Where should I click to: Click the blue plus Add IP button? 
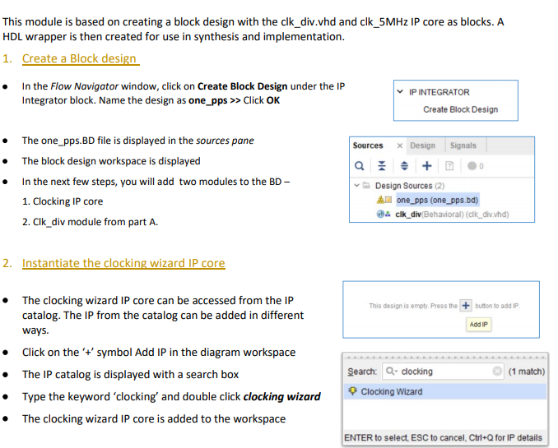pyautogui.click(x=466, y=306)
